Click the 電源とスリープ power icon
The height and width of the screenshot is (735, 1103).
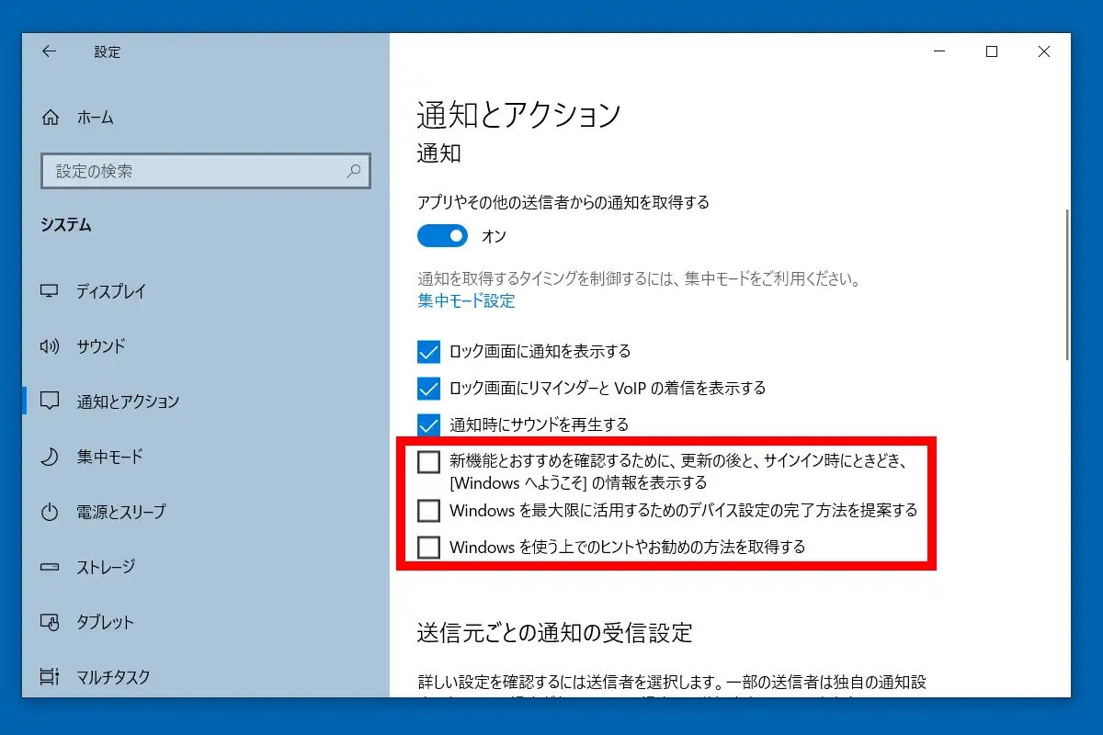click(x=50, y=512)
